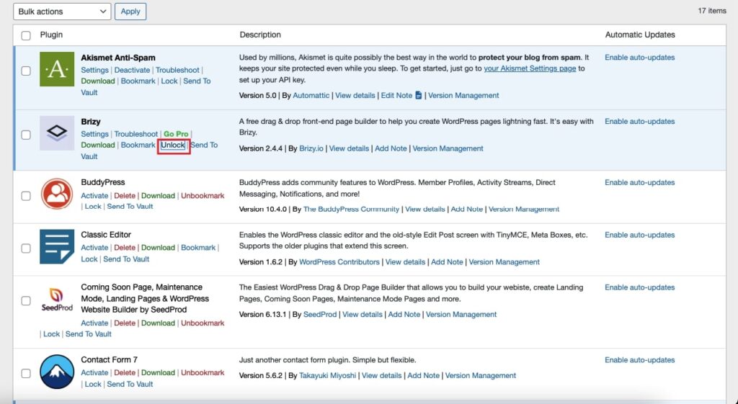Delete the Classic Editor plugin

tap(125, 248)
